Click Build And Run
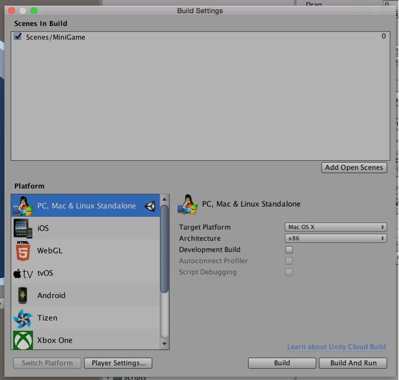The height and width of the screenshot is (380, 399). (x=353, y=363)
